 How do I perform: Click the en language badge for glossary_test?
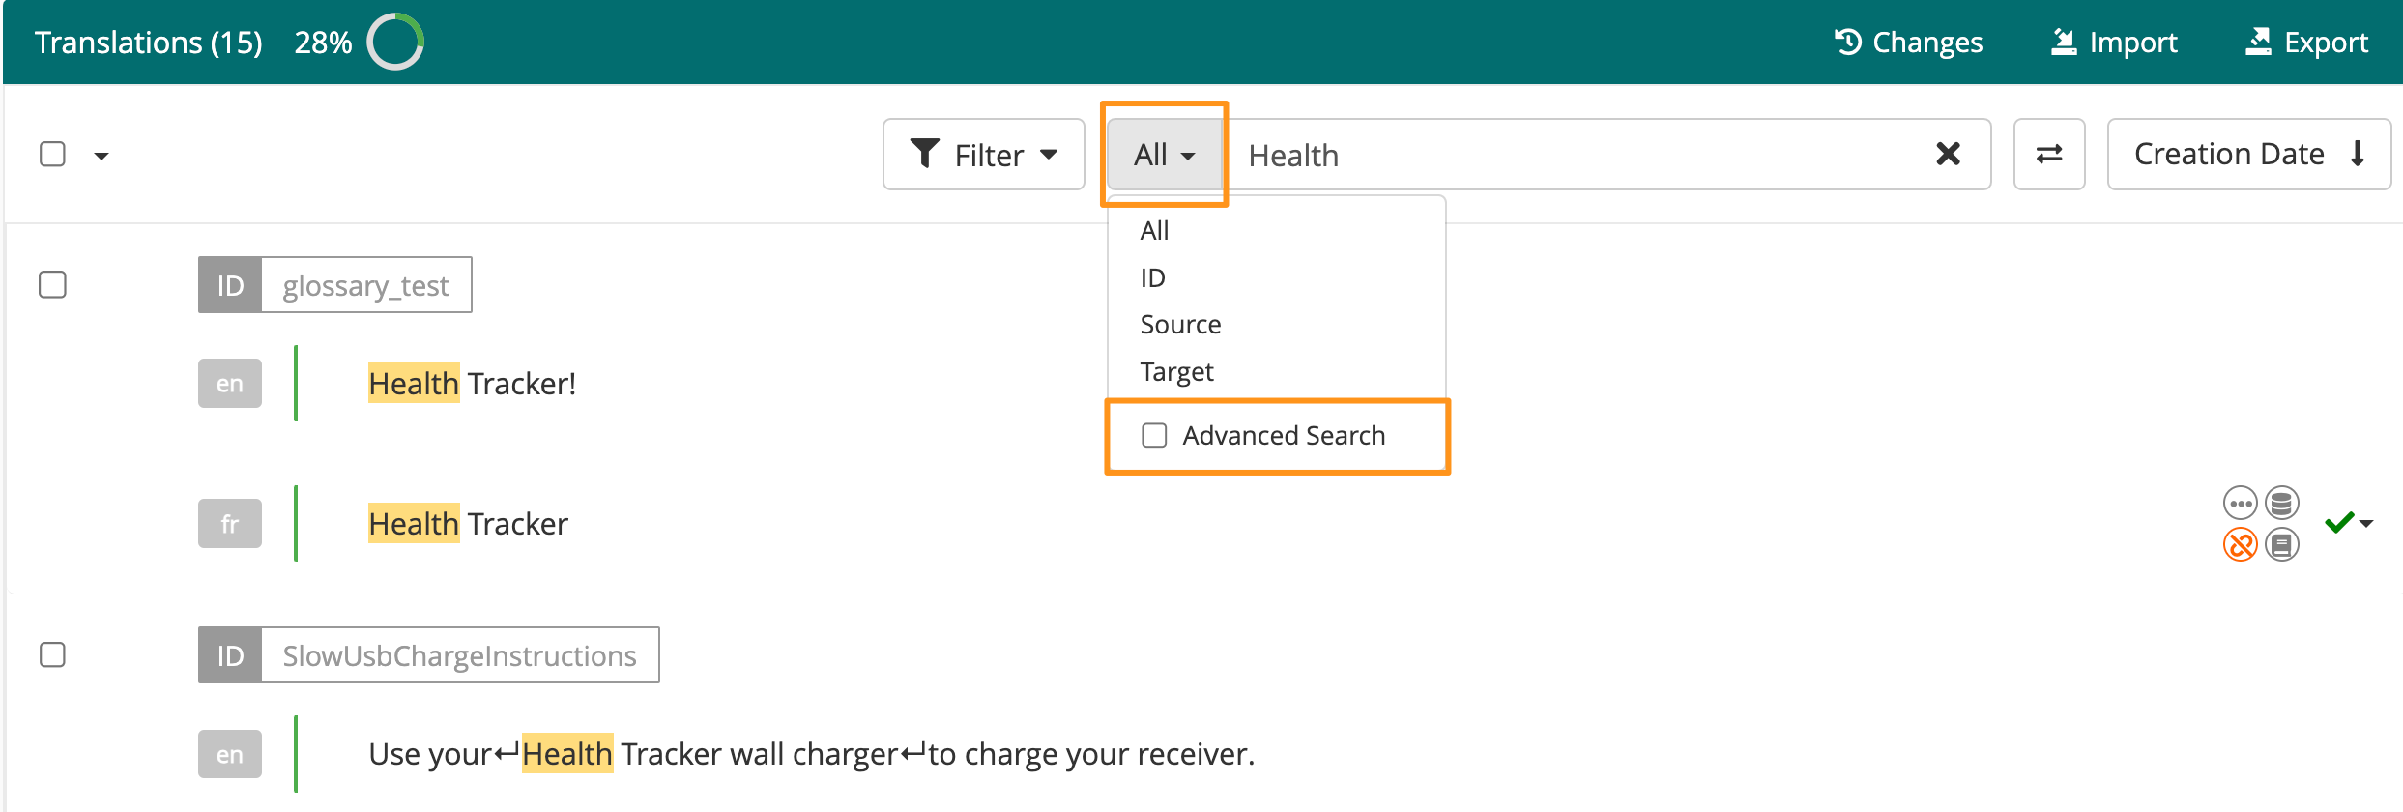(229, 383)
